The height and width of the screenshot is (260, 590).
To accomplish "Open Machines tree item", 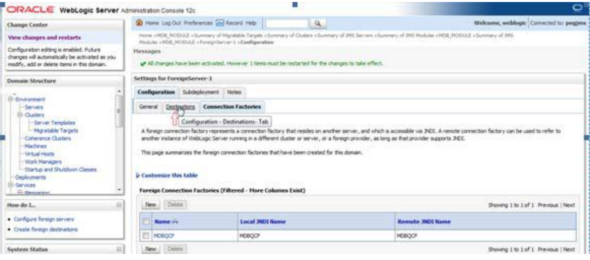I will point(36,146).
